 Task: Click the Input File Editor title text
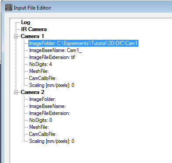coord(33,8)
